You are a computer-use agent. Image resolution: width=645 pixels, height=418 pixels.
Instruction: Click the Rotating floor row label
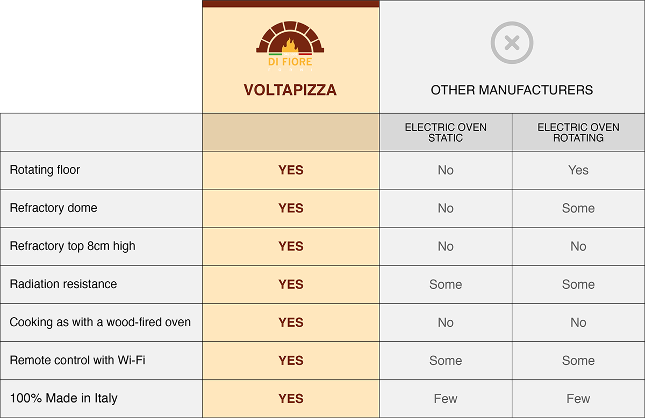[x=45, y=170]
